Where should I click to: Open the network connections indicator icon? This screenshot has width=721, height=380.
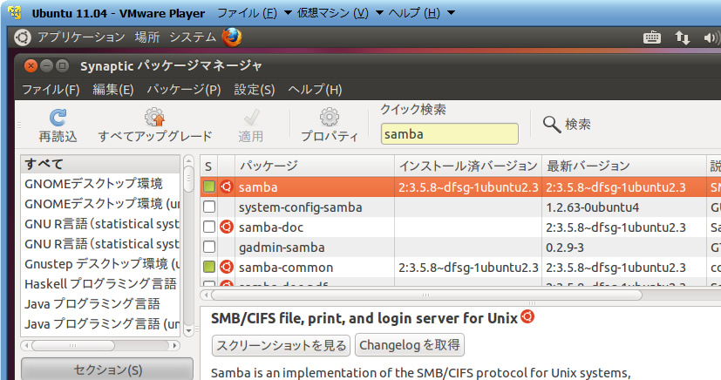682,37
